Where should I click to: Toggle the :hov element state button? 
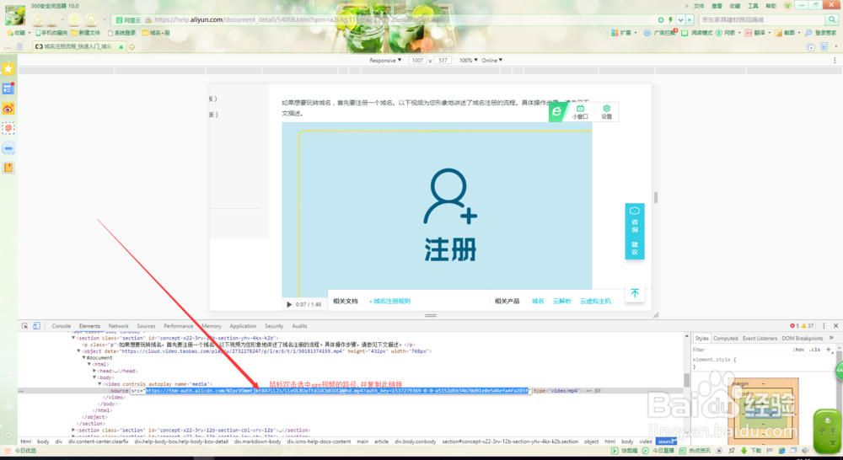click(x=798, y=350)
